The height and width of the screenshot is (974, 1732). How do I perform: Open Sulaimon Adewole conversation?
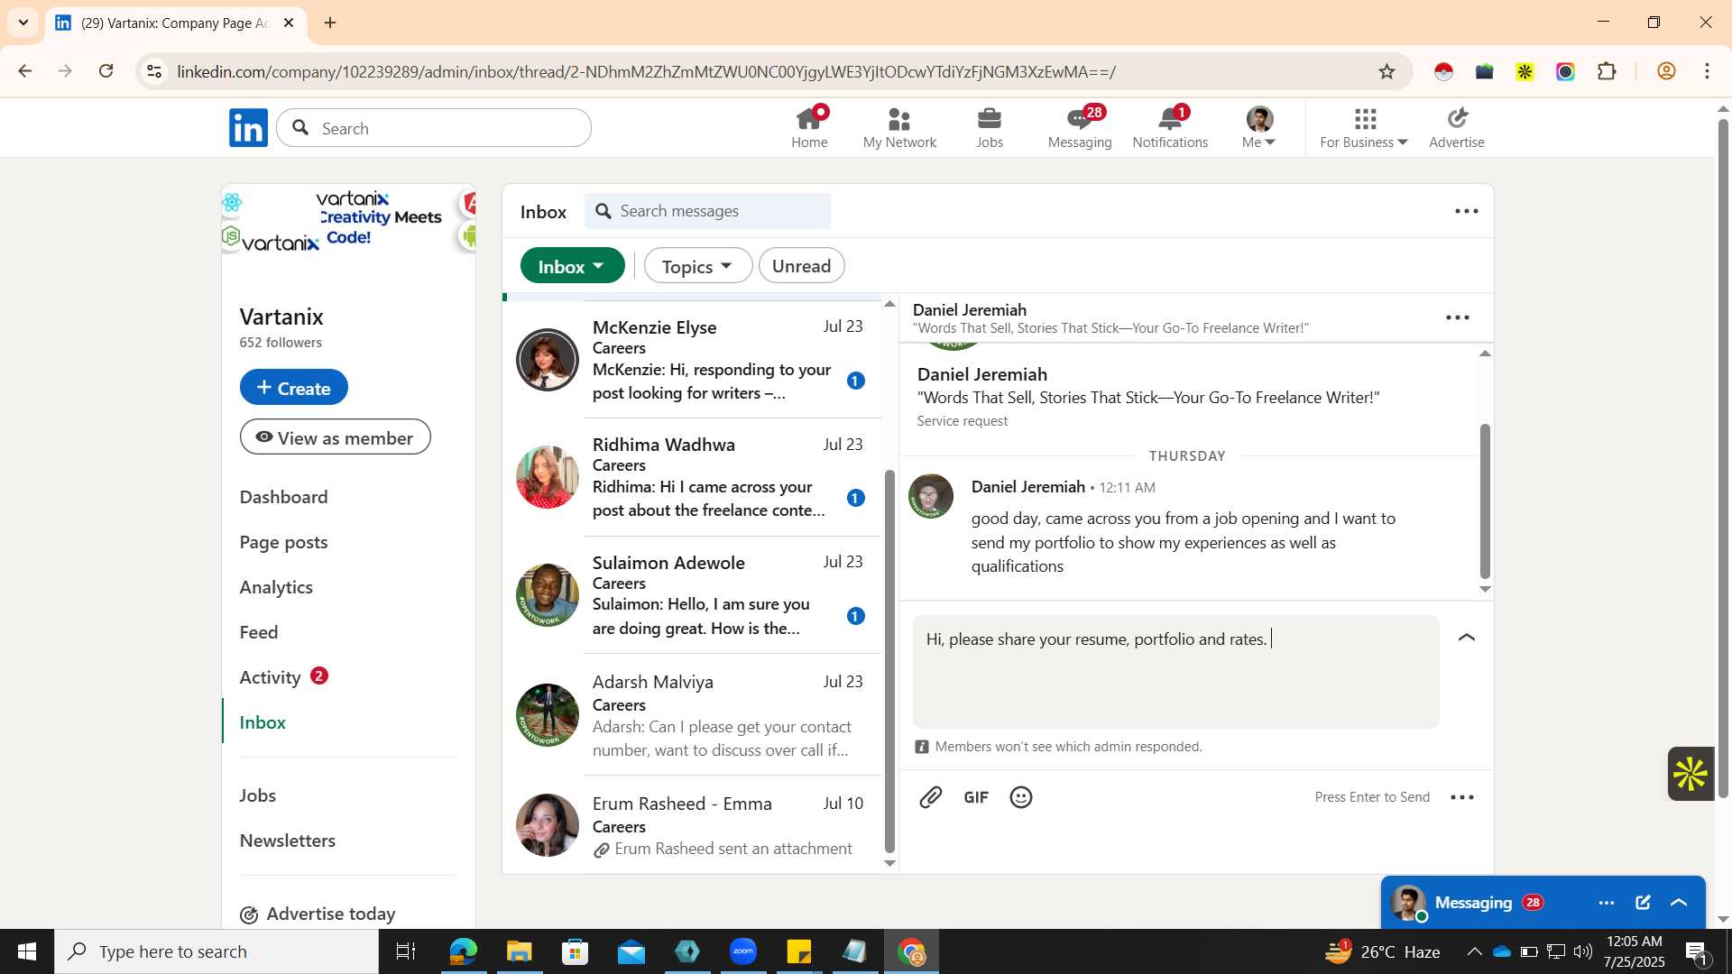(692, 595)
